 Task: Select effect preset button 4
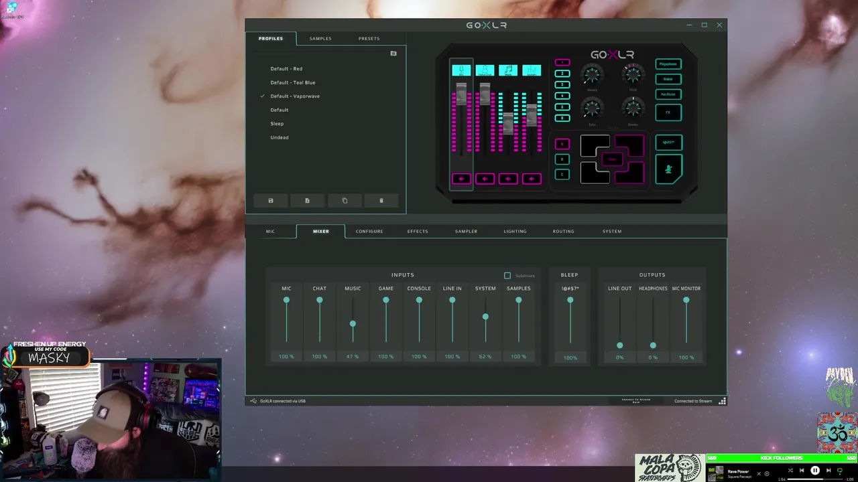point(562,96)
